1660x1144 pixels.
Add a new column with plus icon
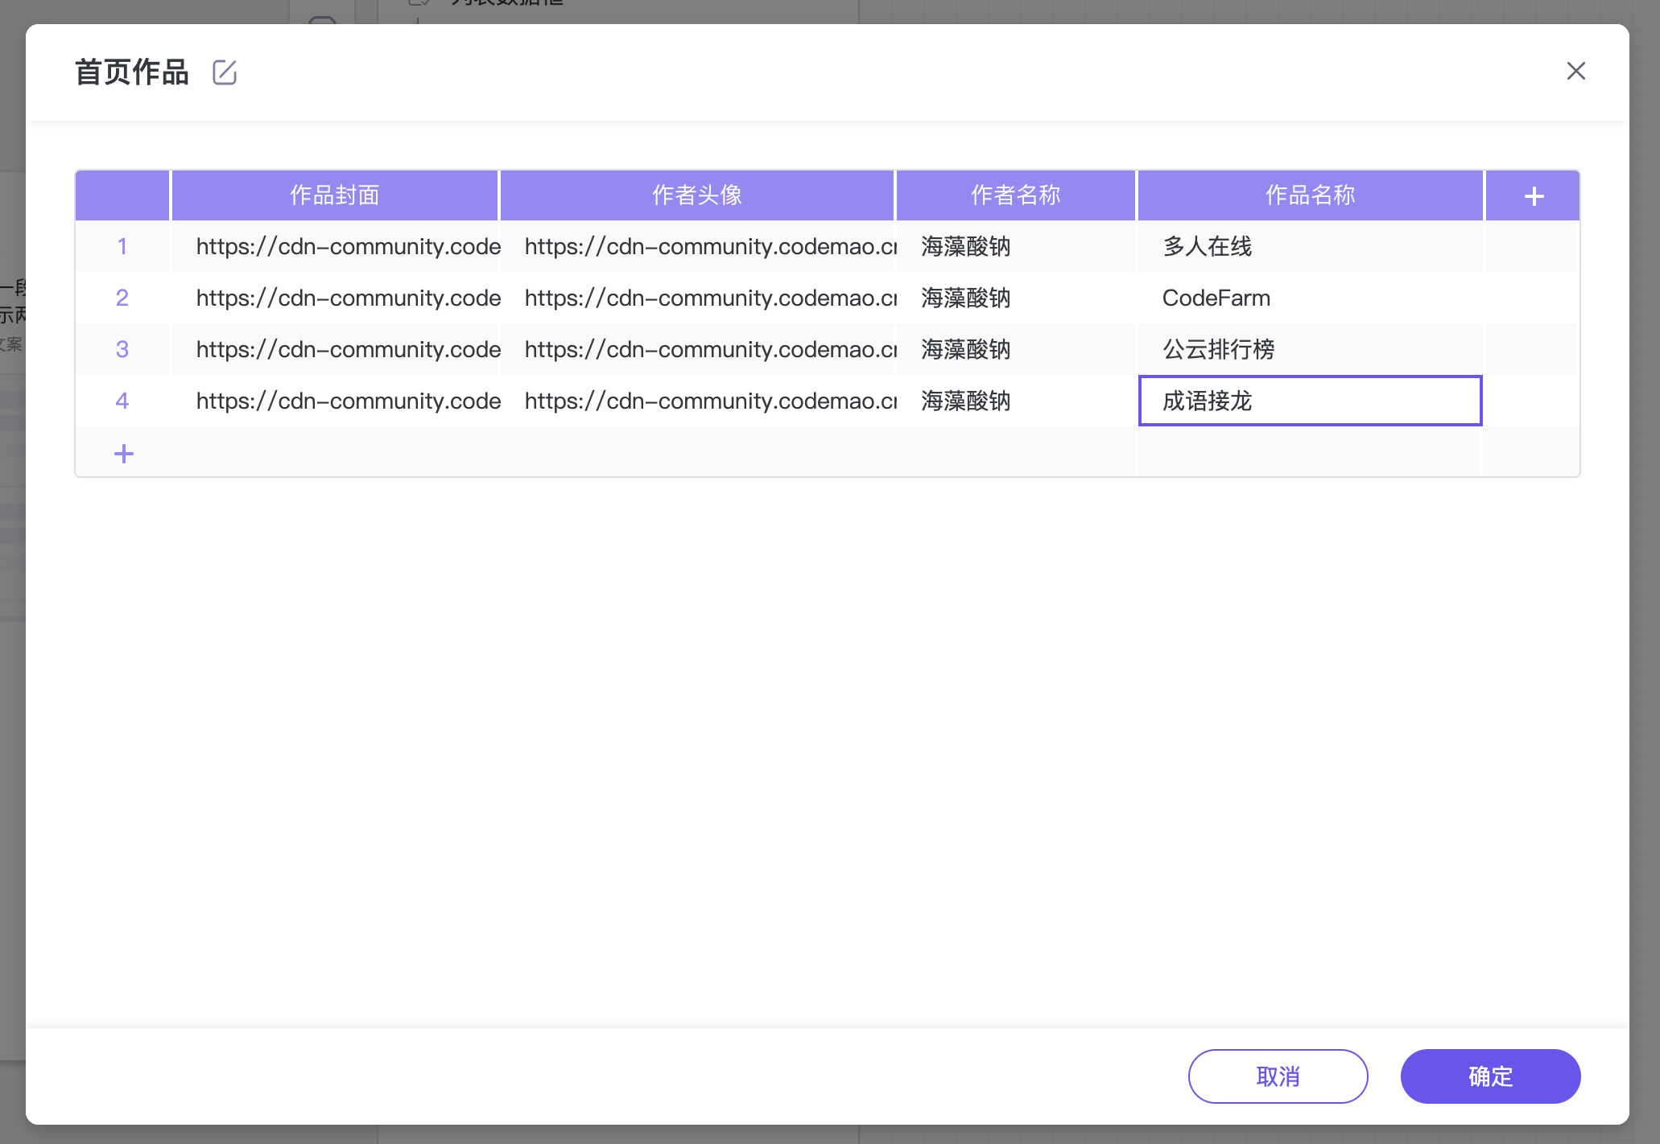(x=1534, y=195)
